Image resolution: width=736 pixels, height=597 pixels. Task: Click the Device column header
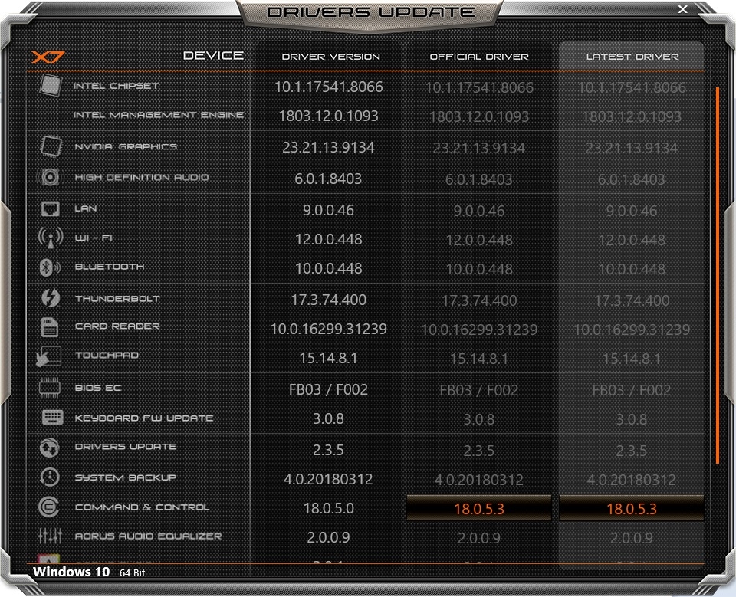(x=213, y=55)
